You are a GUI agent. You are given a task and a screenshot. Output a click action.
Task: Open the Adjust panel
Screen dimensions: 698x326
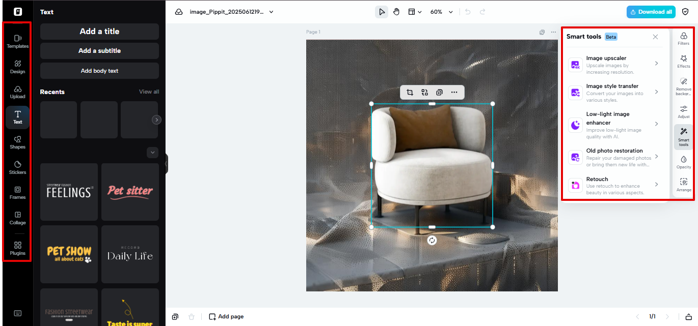683,111
